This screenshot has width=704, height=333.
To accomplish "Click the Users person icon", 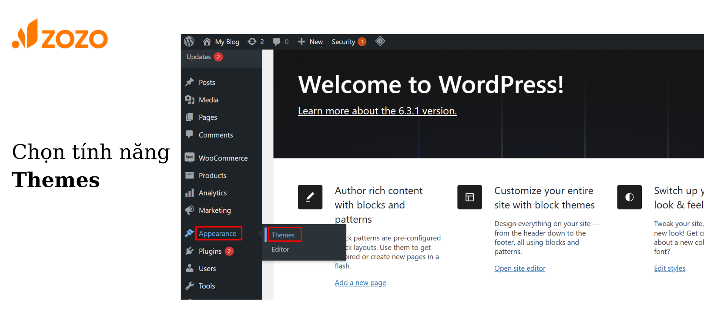I will [x=190, y=268].
